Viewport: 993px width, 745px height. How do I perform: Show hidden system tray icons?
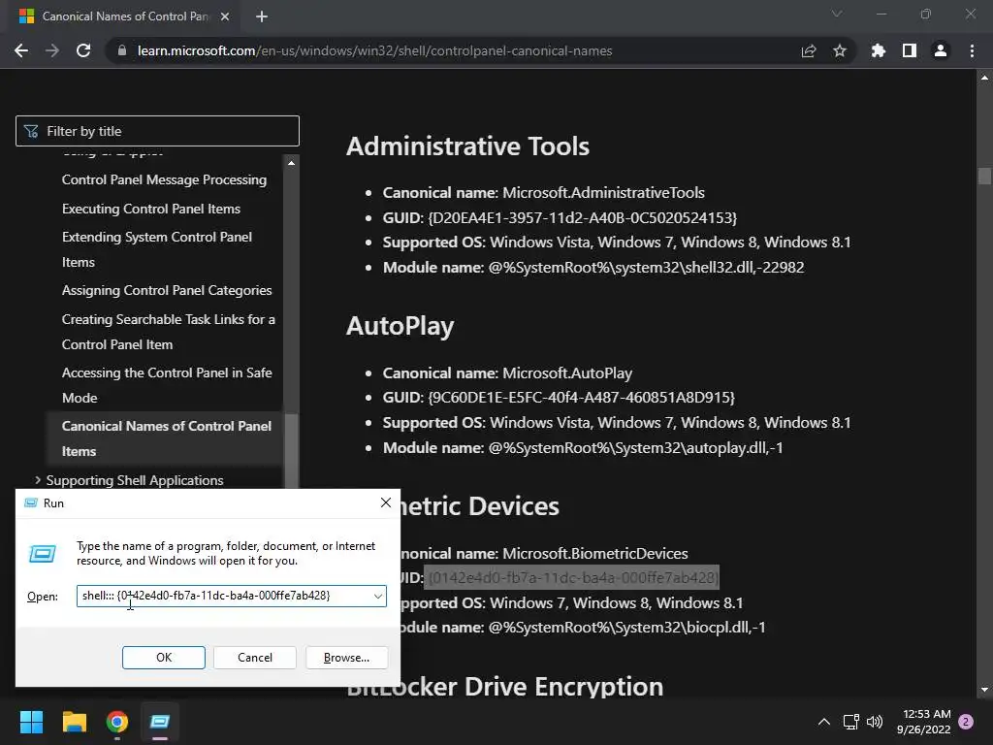(x=824, y=722)
